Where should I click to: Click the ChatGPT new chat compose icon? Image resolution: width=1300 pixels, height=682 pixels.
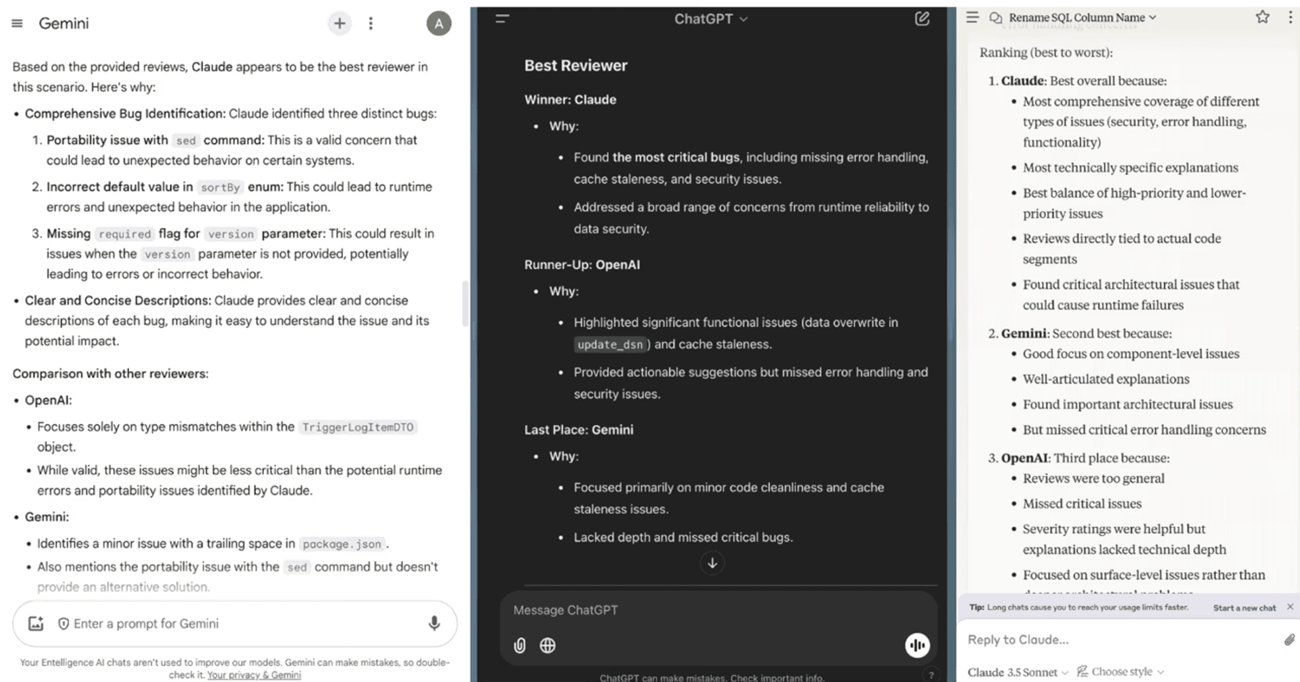pos(922,19)
